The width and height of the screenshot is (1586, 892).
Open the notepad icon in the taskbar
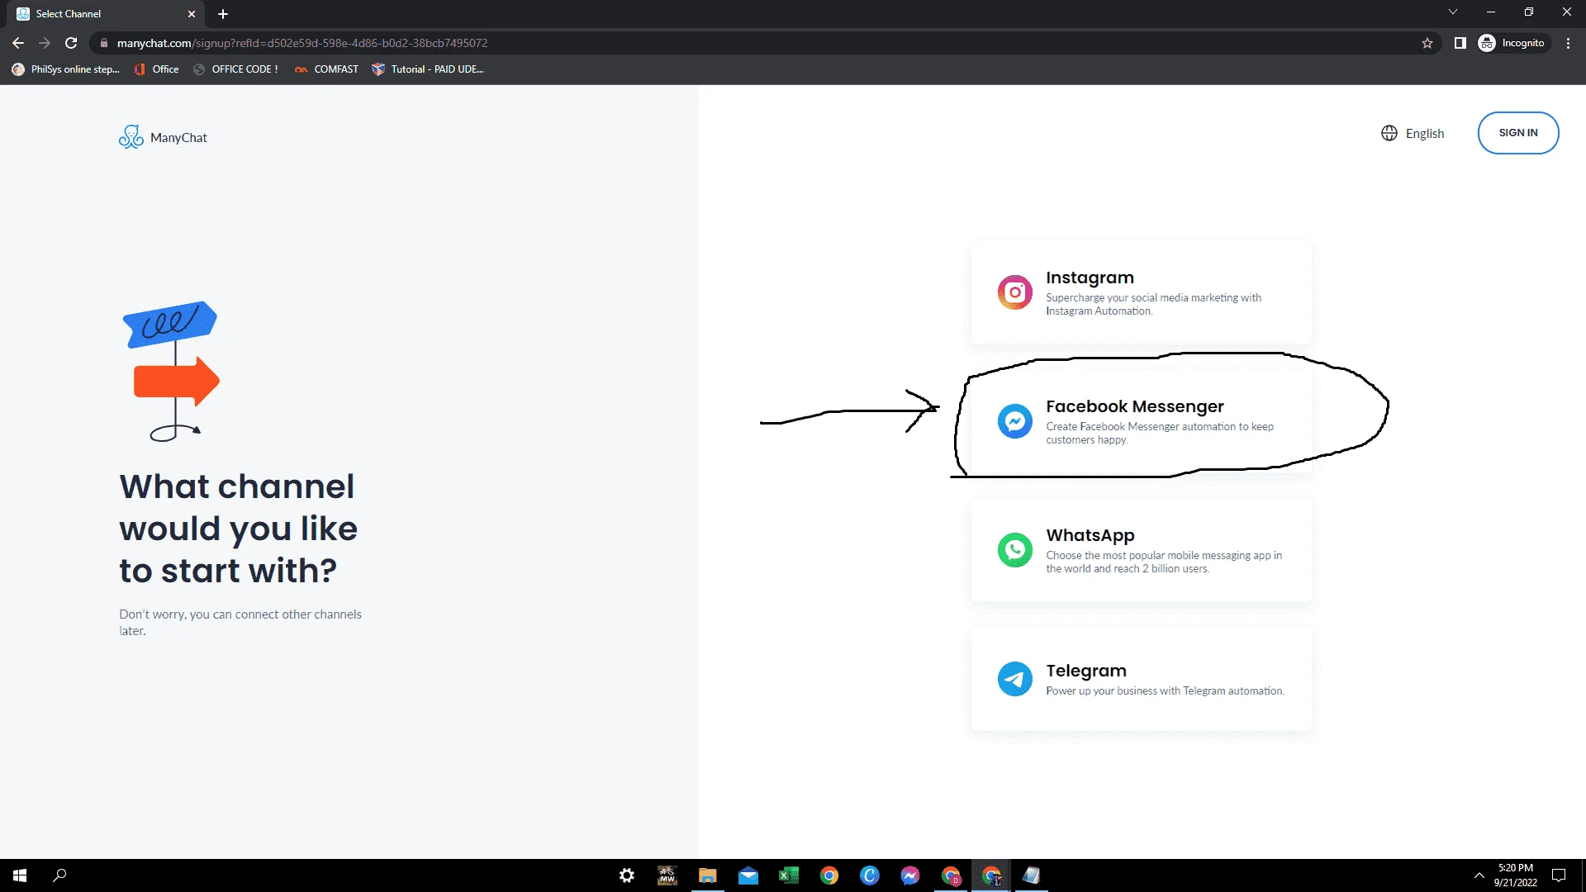click(x=1032, y=875)
